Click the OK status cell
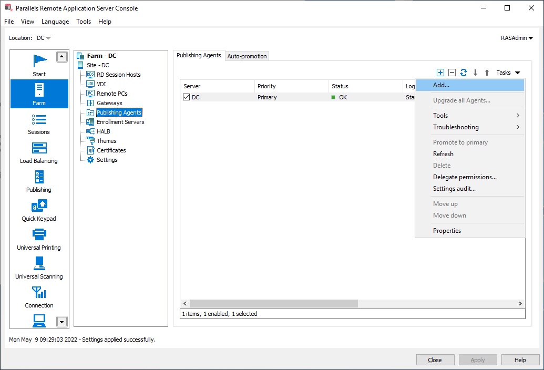The height and width of the screenshot is (370, 544). coord(343,97)
